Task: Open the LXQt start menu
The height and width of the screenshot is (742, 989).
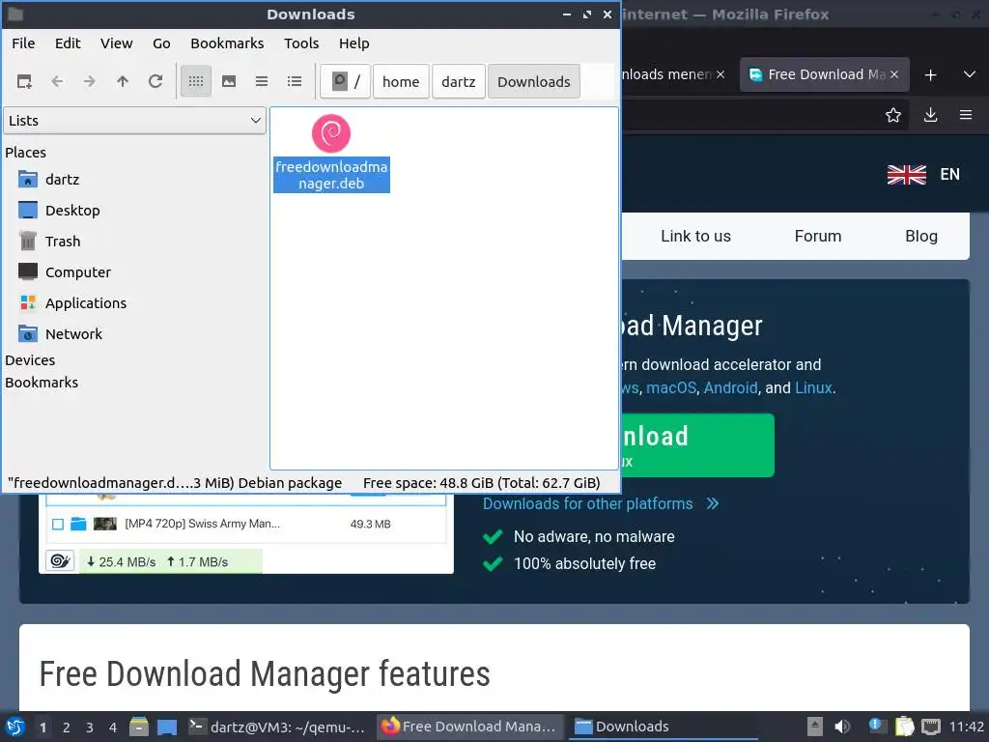Action: 15,727
